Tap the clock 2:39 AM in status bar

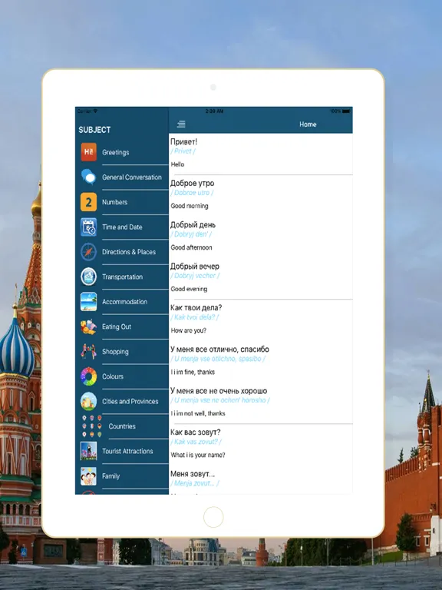tap(215, 111)
